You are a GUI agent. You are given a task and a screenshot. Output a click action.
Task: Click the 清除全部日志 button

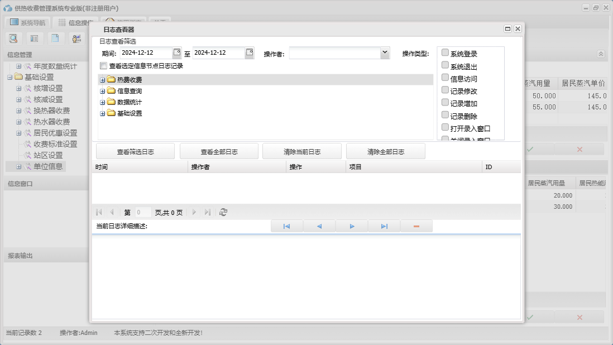[385, 151]
